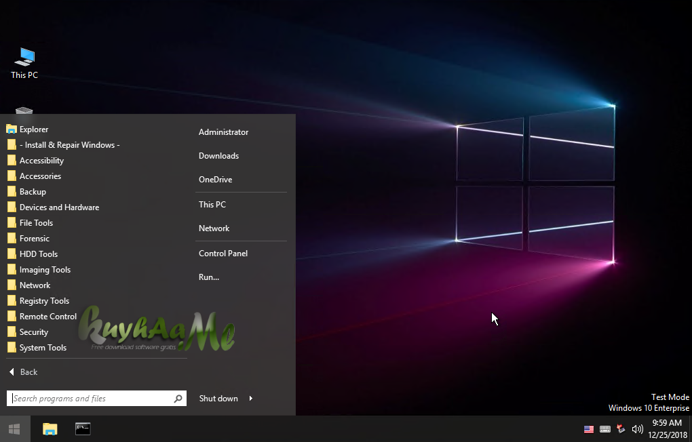692x442 pixels.
Task: Click the back arrow icon beside Back
Action: [12, 372]
